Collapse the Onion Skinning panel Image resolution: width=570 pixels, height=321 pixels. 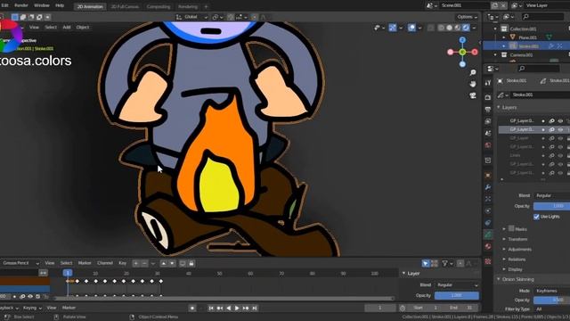point(499,279)
